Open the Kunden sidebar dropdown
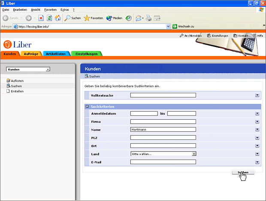This screenshot has width=266, height=201. (28, 69)
